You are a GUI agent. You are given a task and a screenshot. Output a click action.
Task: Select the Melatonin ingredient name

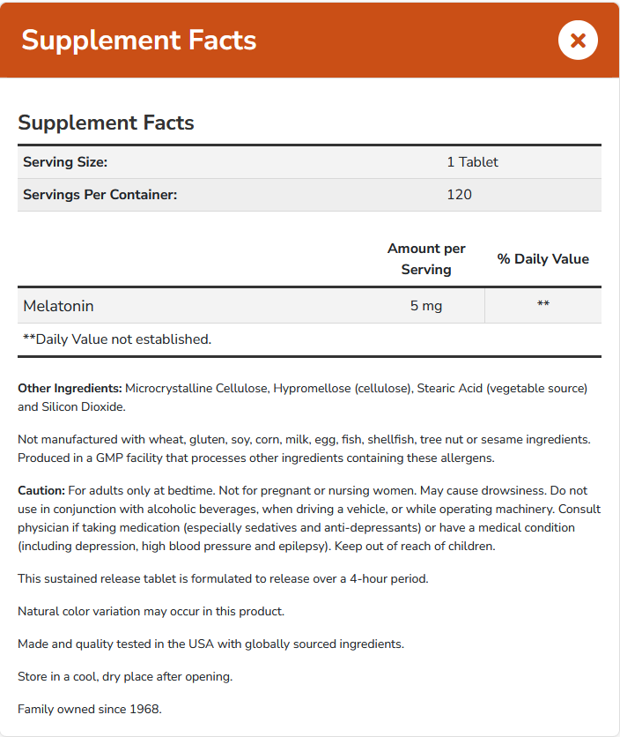point(58,306)
